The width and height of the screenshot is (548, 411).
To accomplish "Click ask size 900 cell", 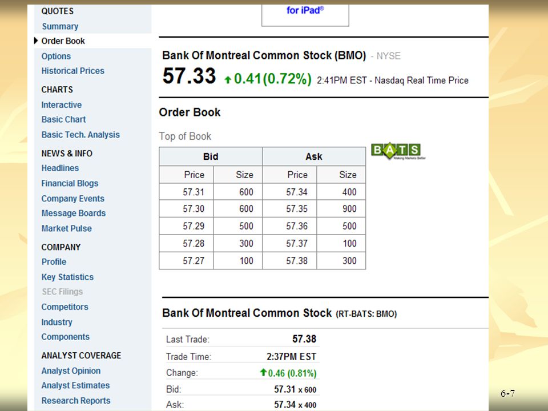I will click(341, 209).
